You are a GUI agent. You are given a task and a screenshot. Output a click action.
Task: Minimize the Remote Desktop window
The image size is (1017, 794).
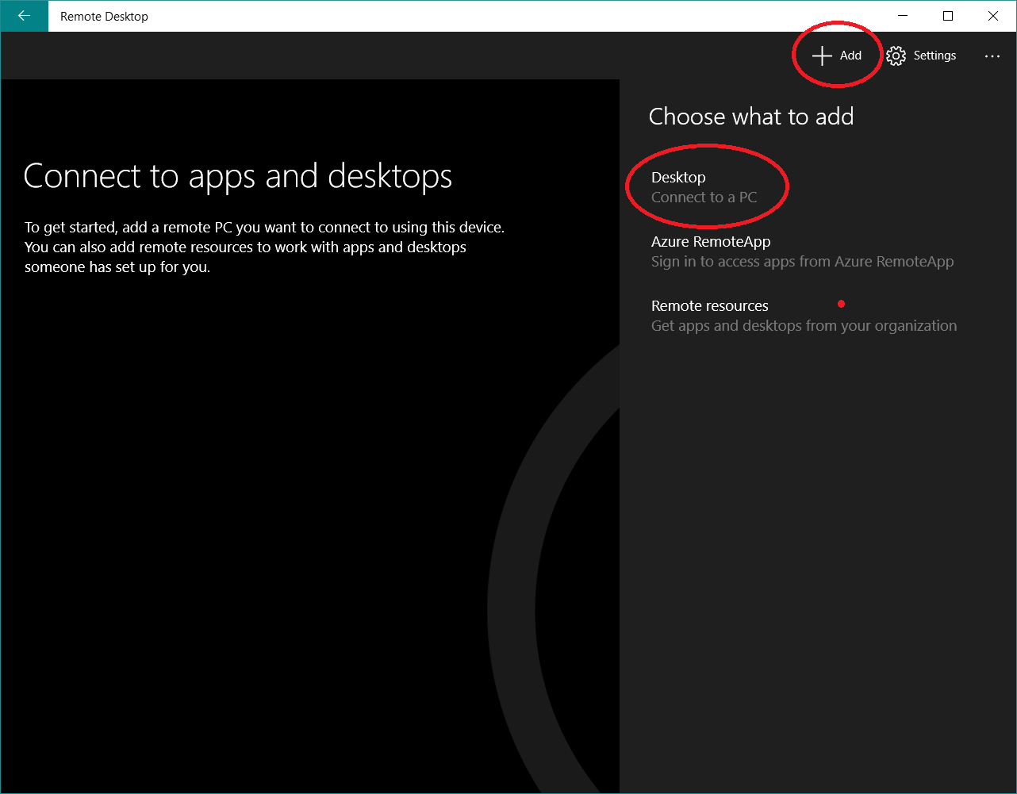tap(903, 16)
